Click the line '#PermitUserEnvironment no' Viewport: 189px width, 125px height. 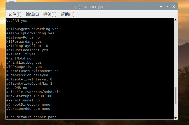pyautogui.click(x=32, y=71)
